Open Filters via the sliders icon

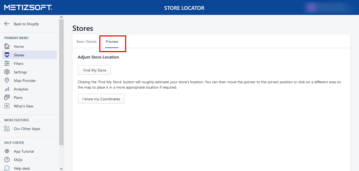pyautogui.click(x=7, y=64)
